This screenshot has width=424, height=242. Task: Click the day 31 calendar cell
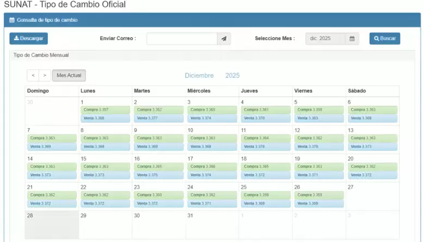[x=212, y=225]
